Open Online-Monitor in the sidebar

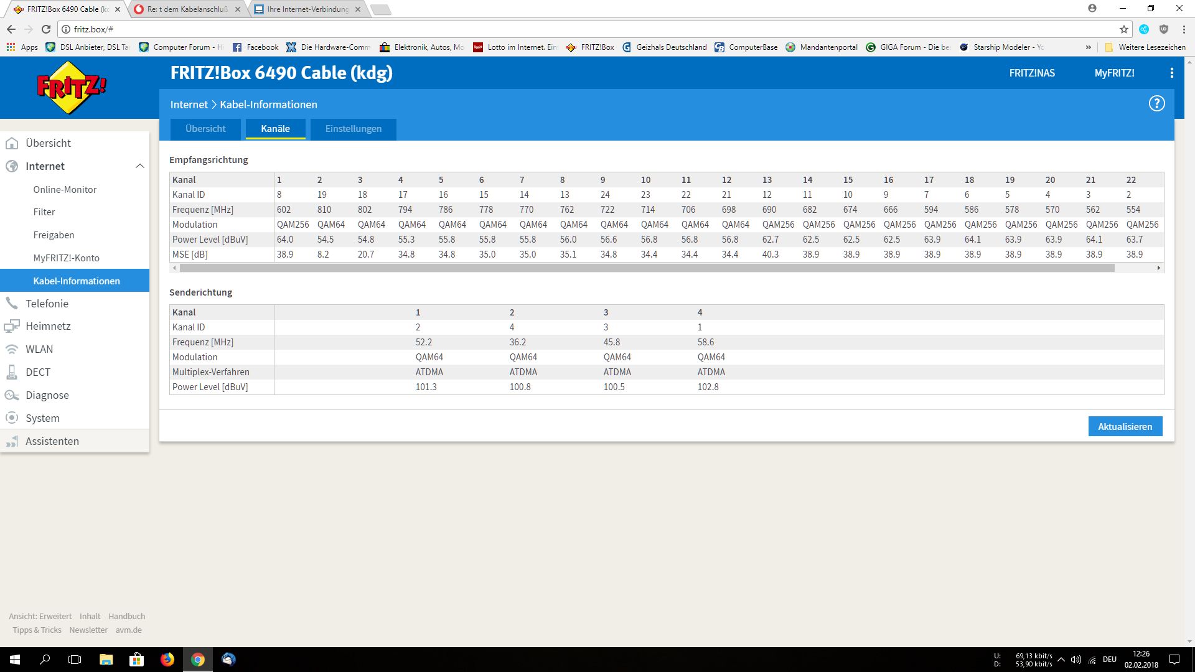coord(65,190)
